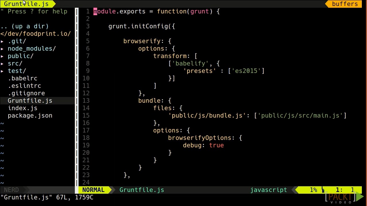
Task: Click line number 12 in the gutter
Action: [86, 93]
